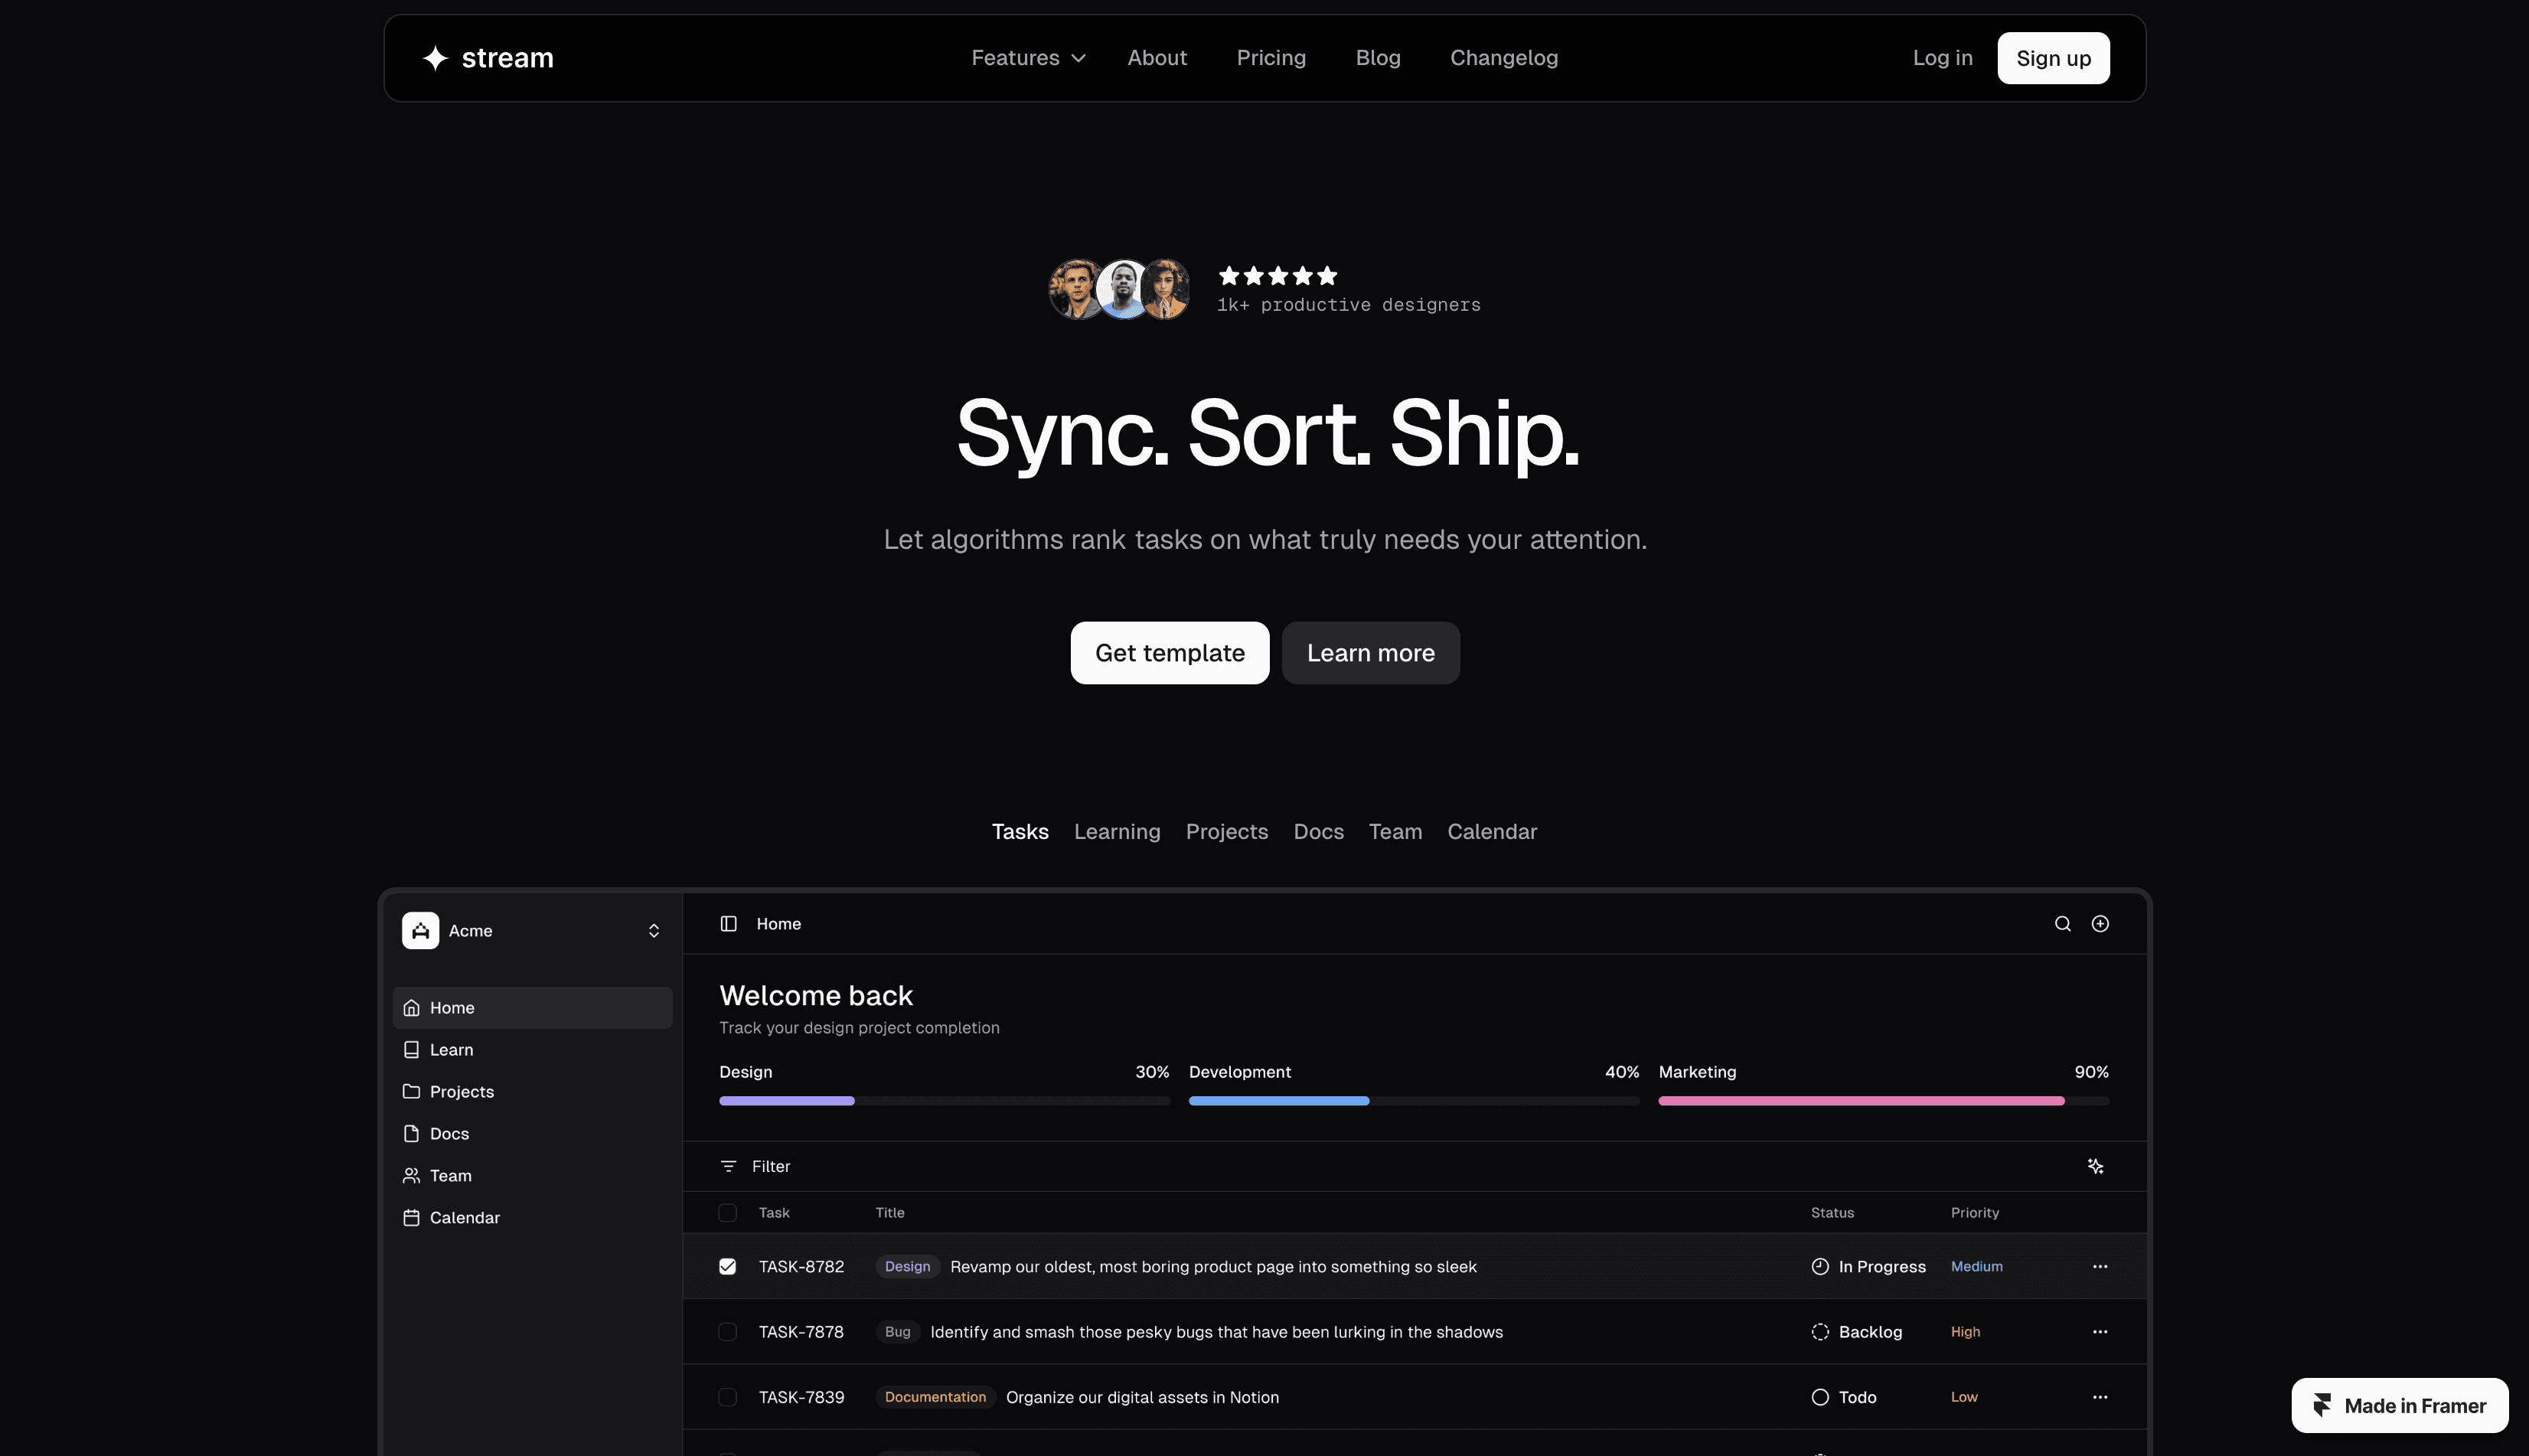Open three-dot options for TASK-8782
The width and height of the screenshot is (2529, 1456).
click(x=2099, y=1266)
